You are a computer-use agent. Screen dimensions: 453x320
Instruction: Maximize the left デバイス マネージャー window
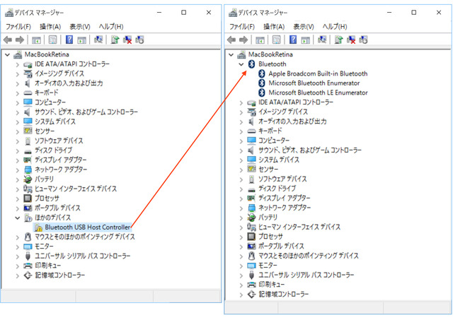(184, 13)
